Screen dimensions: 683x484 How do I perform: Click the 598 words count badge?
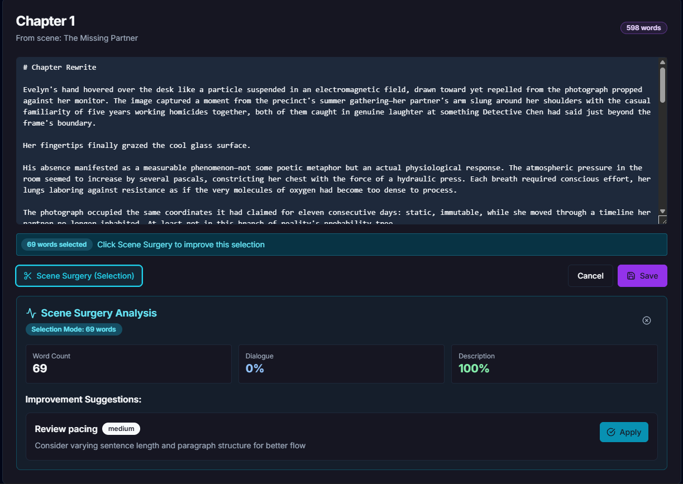point(643,27)
